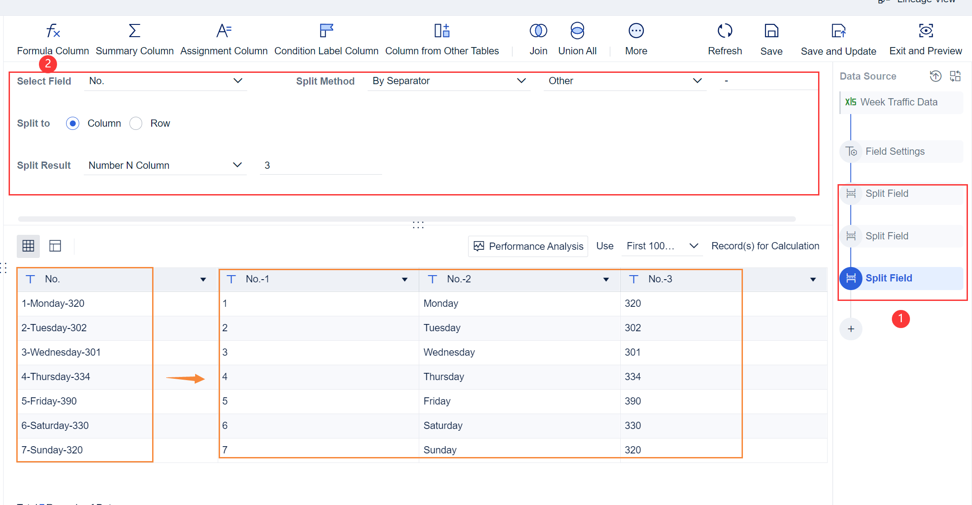972x505 pixels.
Task: Add a new step with plus button
Action: point(851,329)
